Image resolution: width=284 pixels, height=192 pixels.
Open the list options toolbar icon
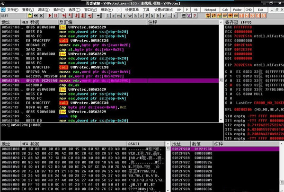[x=184, y=16]
